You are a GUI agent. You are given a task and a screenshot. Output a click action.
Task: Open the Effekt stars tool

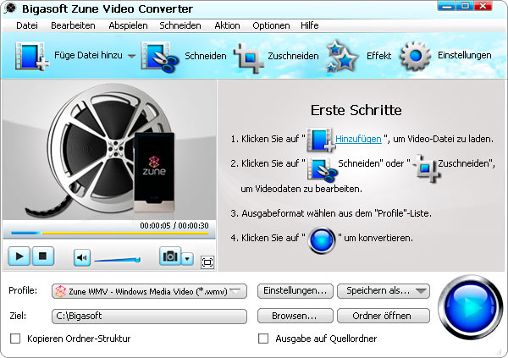coord(341,57)
